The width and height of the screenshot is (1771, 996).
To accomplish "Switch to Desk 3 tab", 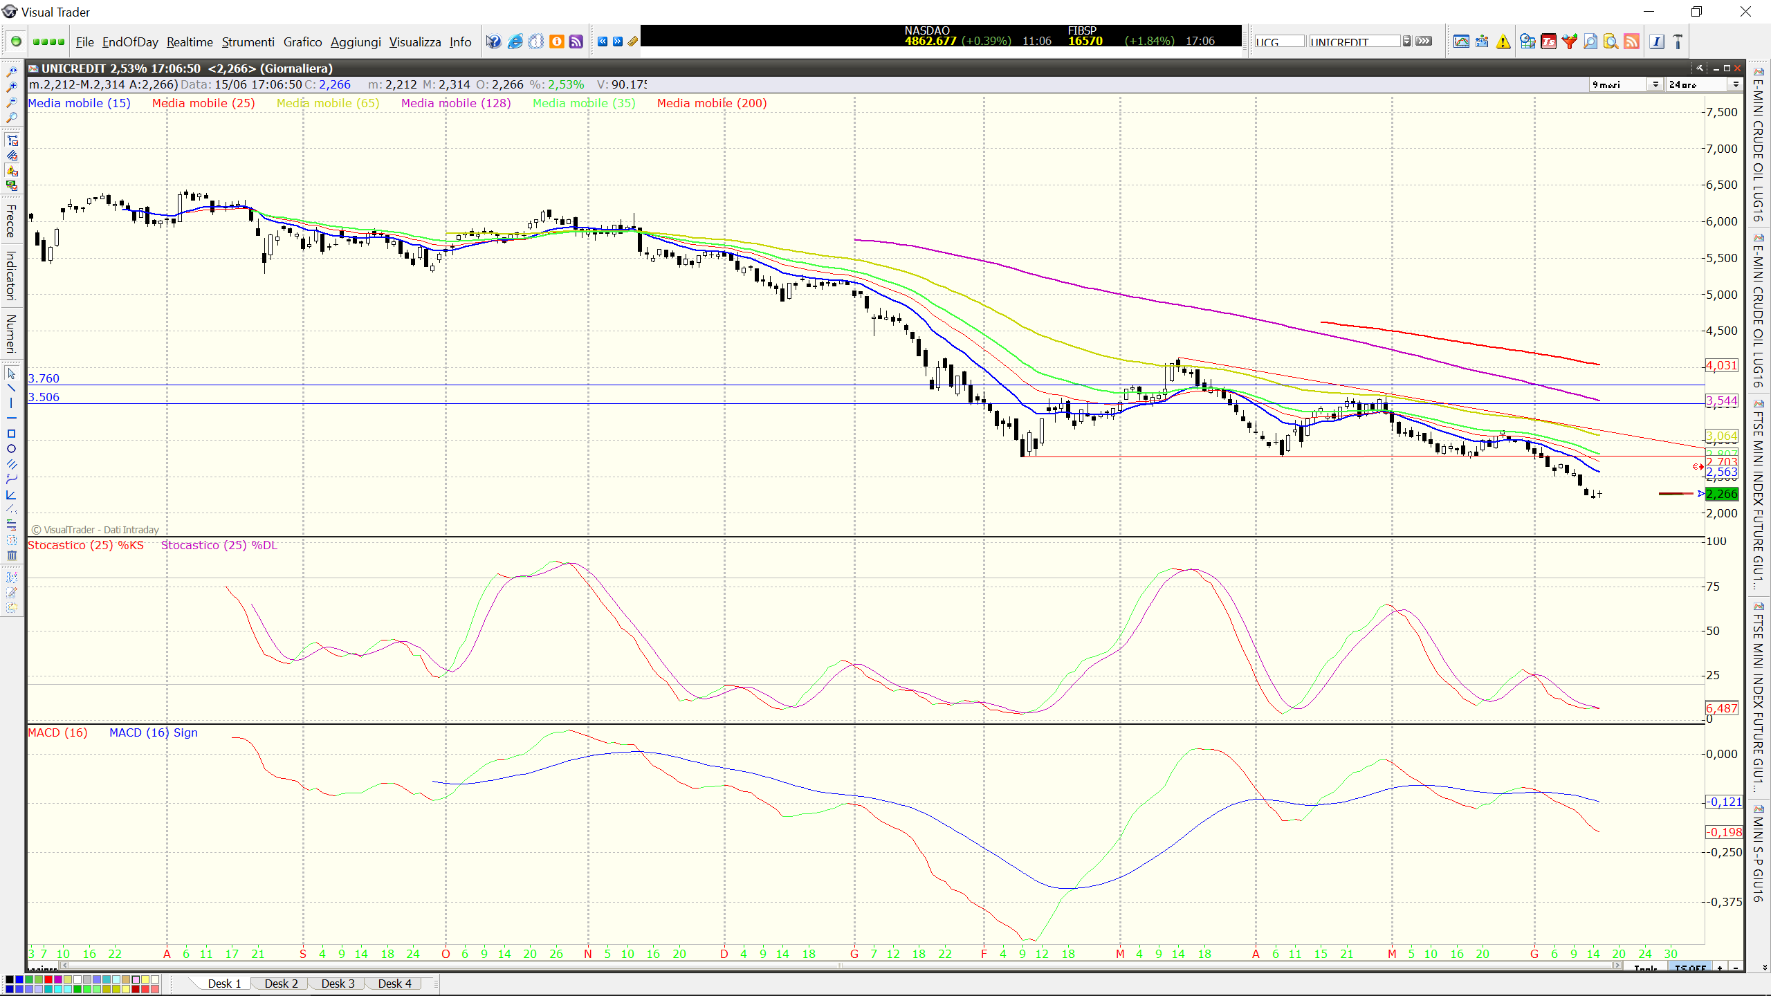I will coord(338,984).
